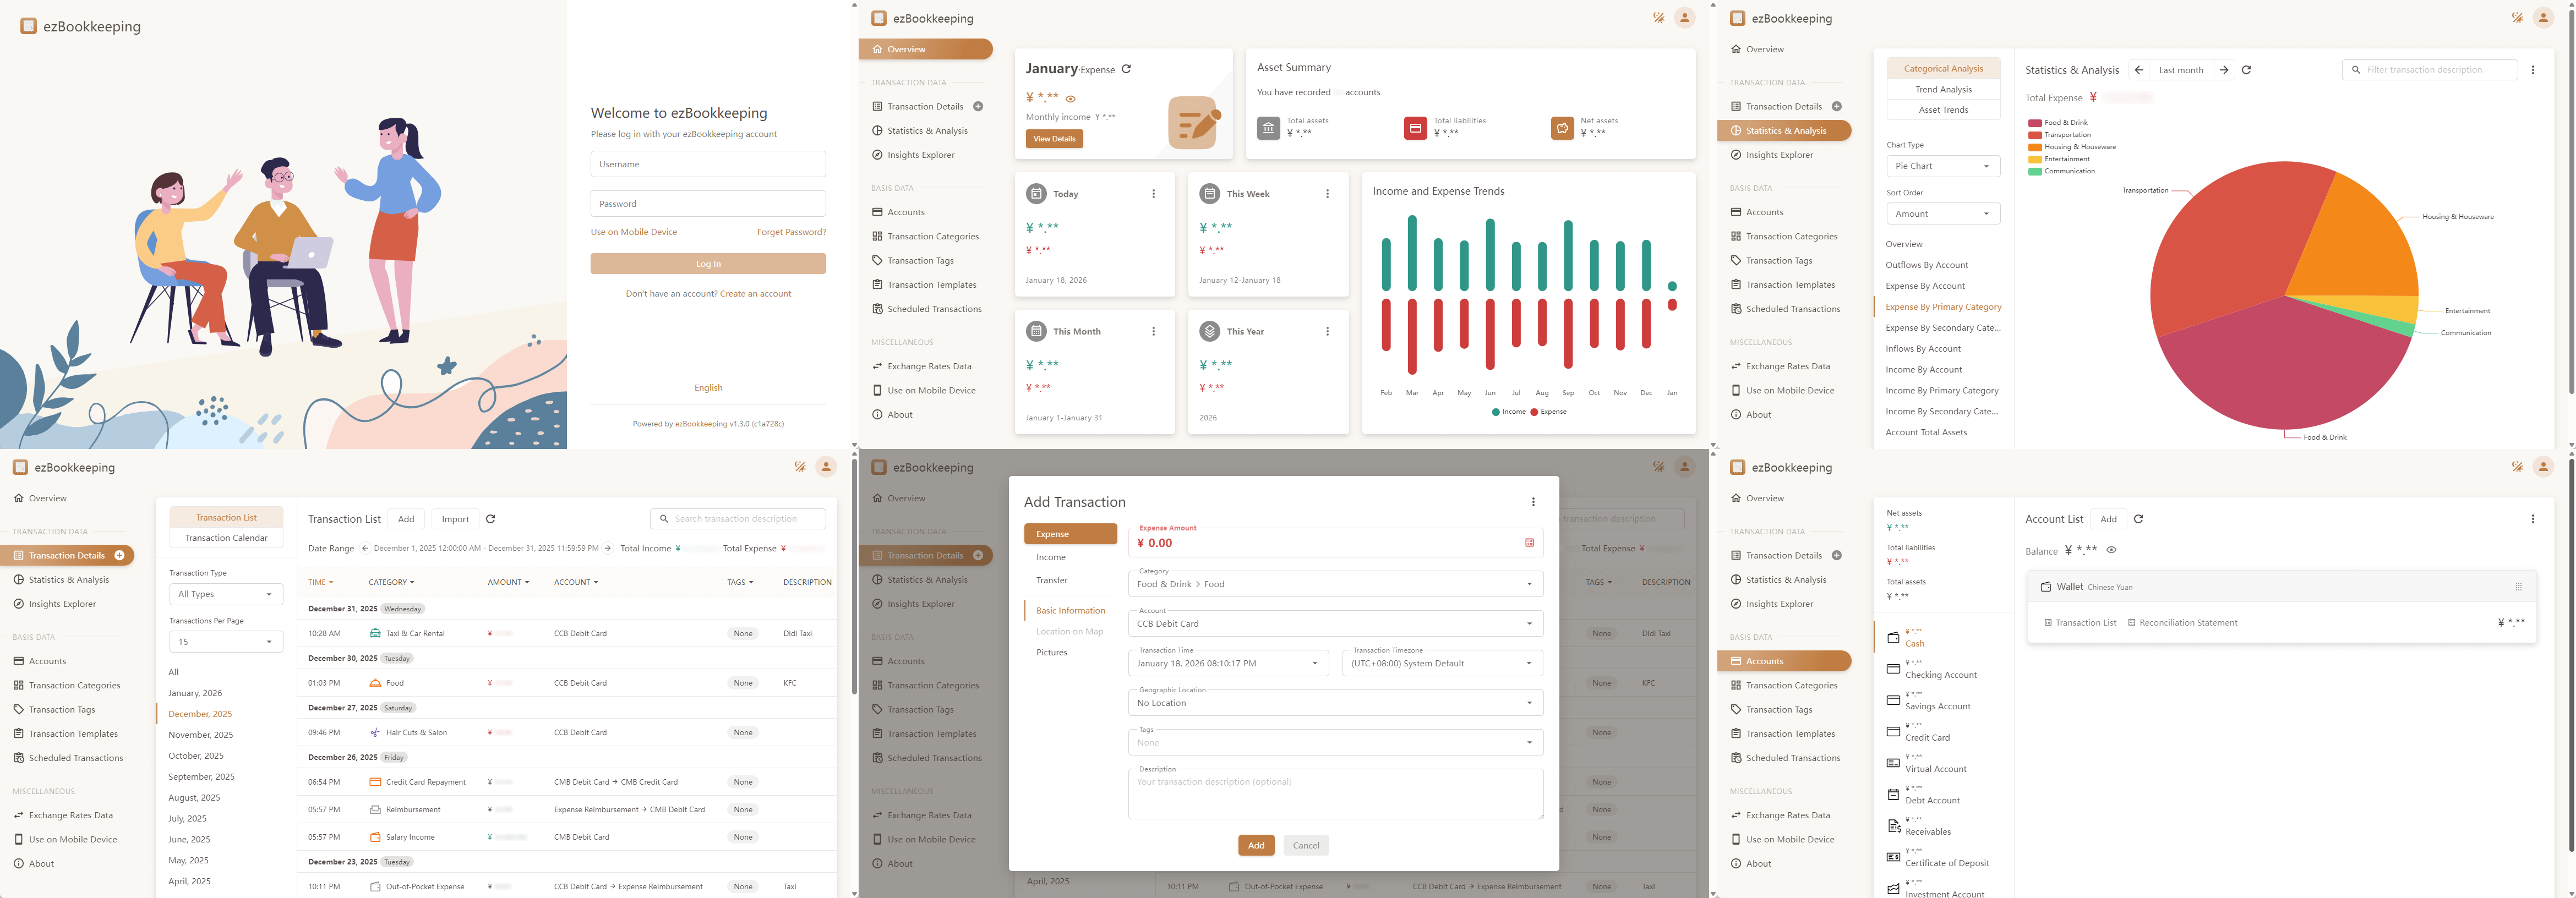Image resolution: width=2576 pixels, height=898 pixels.
Task: Open the Chart Type dropdown showing Pie Chart
Action: tap(1943, 165)
